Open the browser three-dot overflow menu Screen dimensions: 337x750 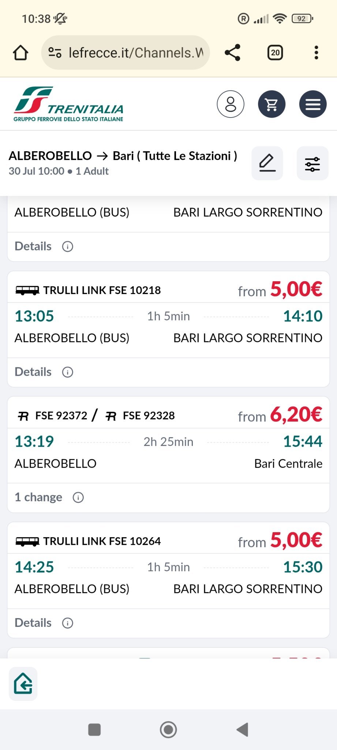(317, 53)
